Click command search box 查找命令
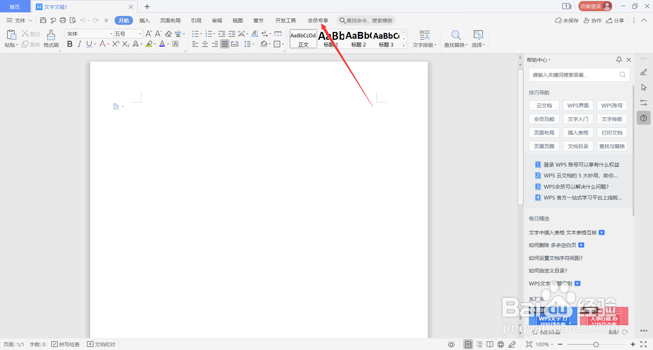 366,20
